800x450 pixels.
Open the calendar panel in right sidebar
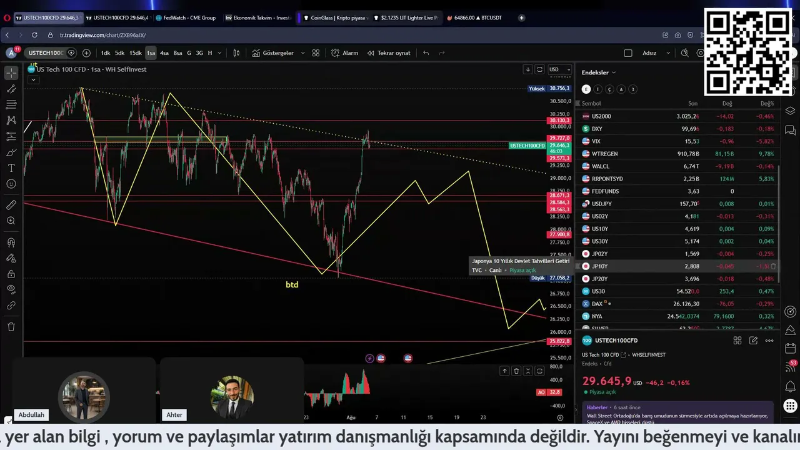coord(790,348)
